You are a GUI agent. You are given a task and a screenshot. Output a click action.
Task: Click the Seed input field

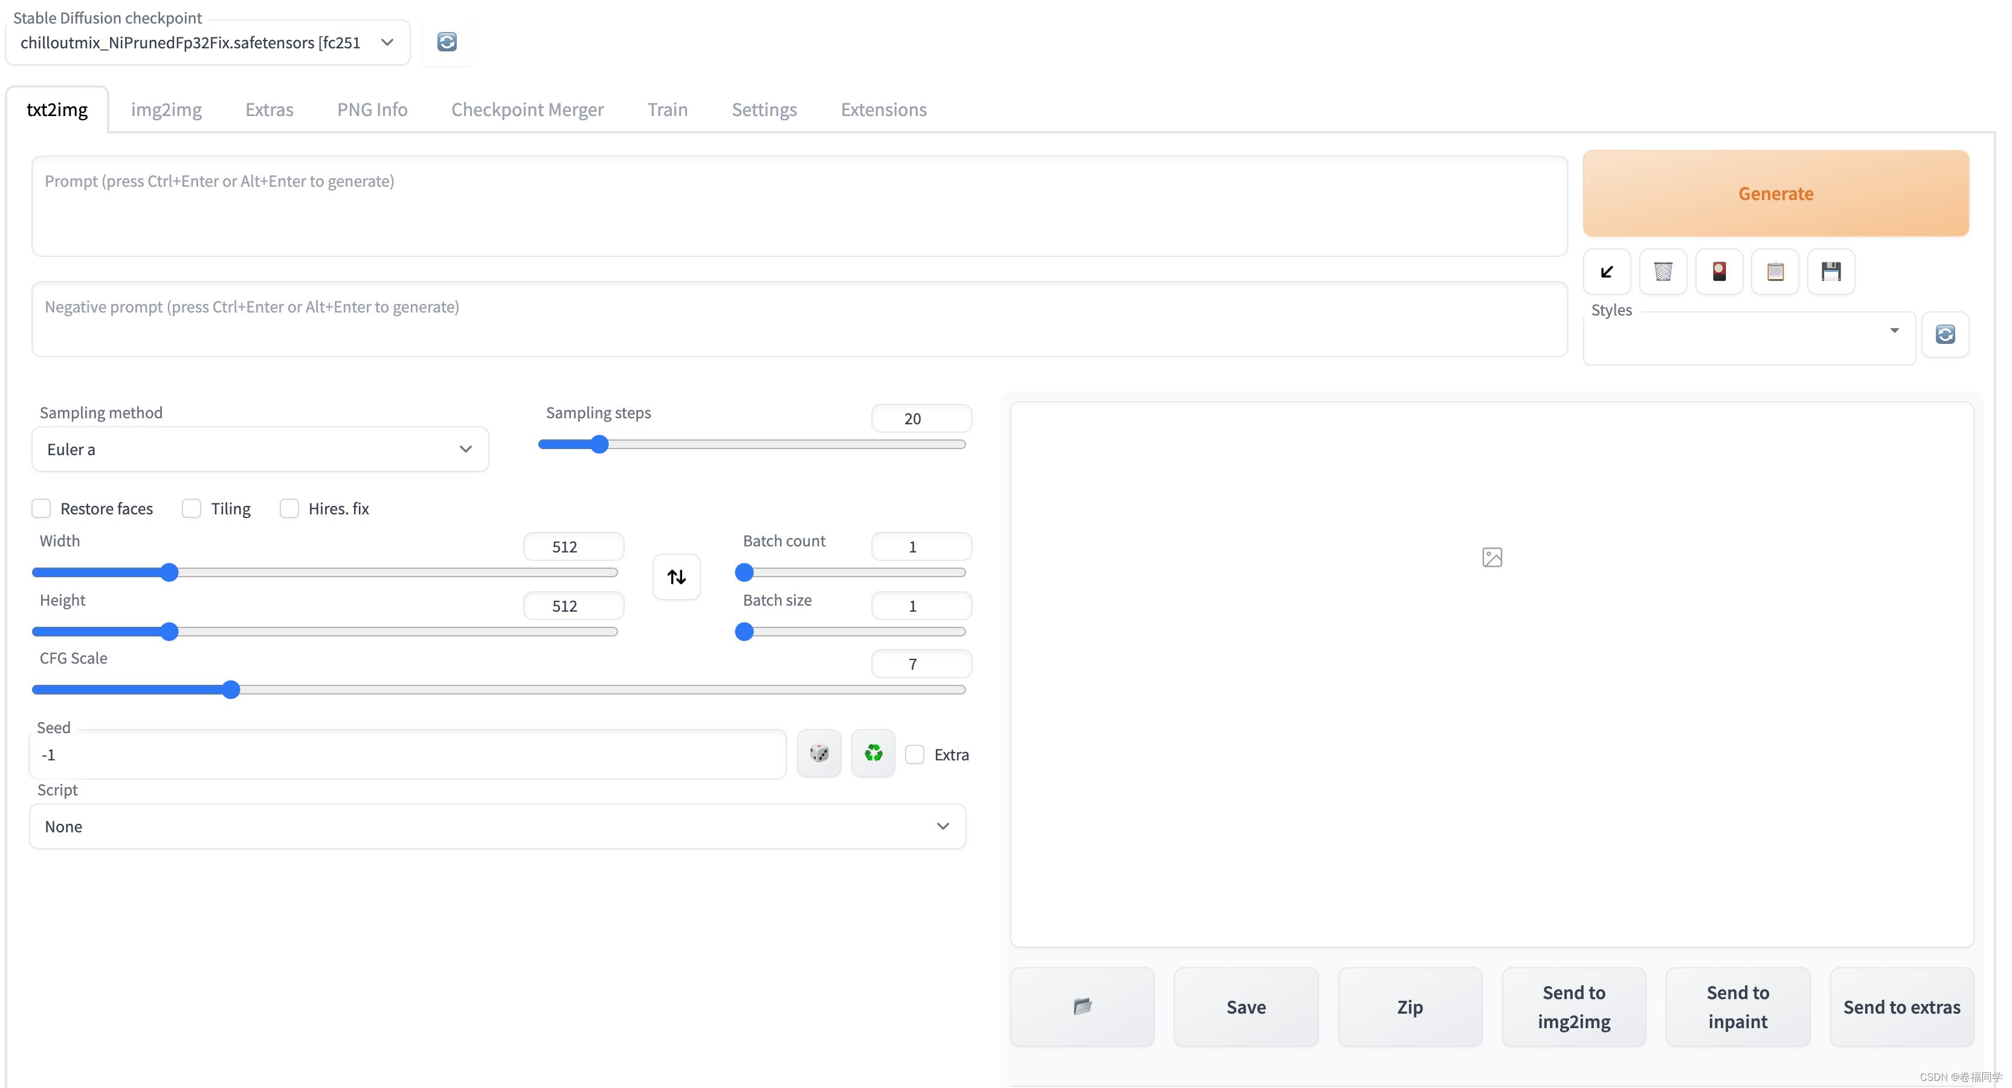408,755
